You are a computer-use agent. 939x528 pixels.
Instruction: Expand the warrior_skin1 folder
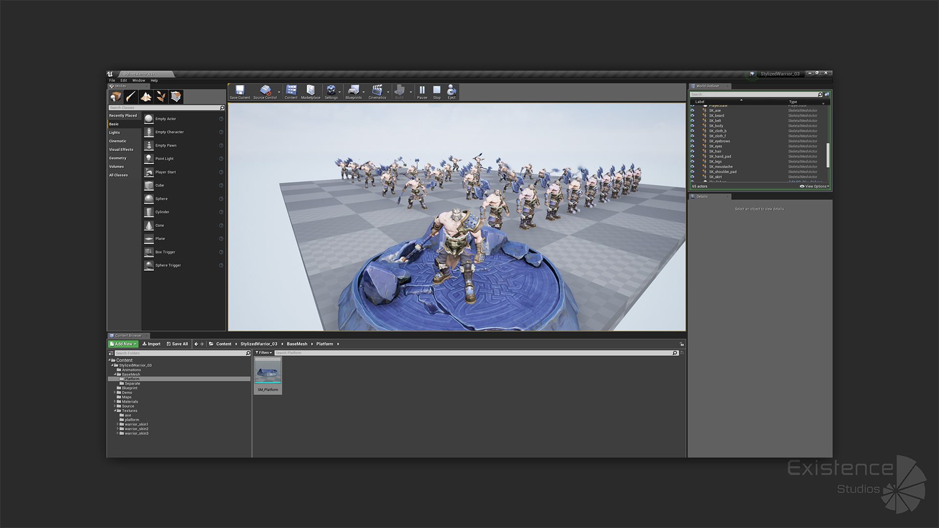pos(118,424)
